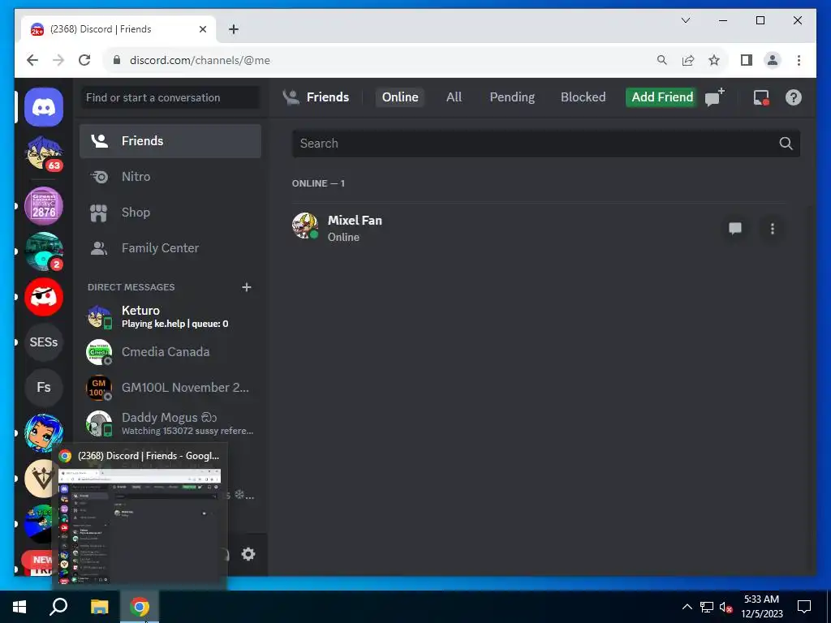
Task: Click the New Group DM icon
Action: (714, 97)
